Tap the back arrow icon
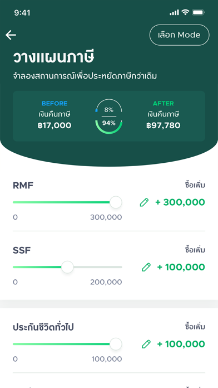 pyautogui.click(x=11, y=35)
